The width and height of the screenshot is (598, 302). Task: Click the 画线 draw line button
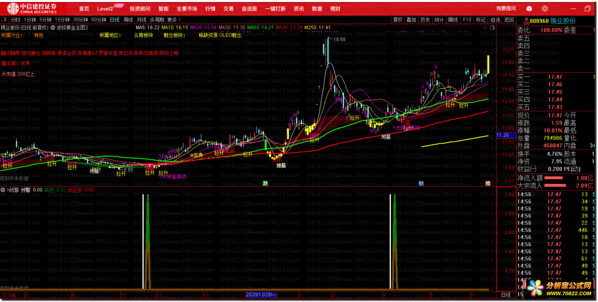(x=453, y=20)
